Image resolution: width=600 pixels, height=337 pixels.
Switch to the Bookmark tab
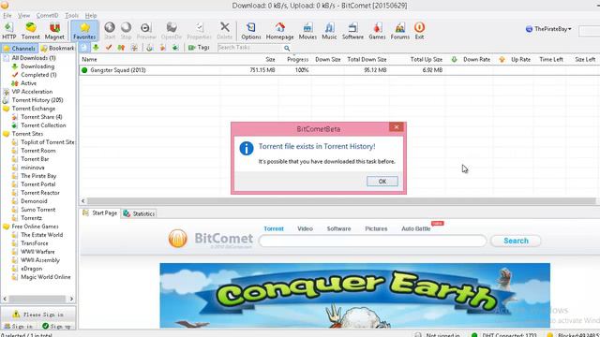coord(57,48)
